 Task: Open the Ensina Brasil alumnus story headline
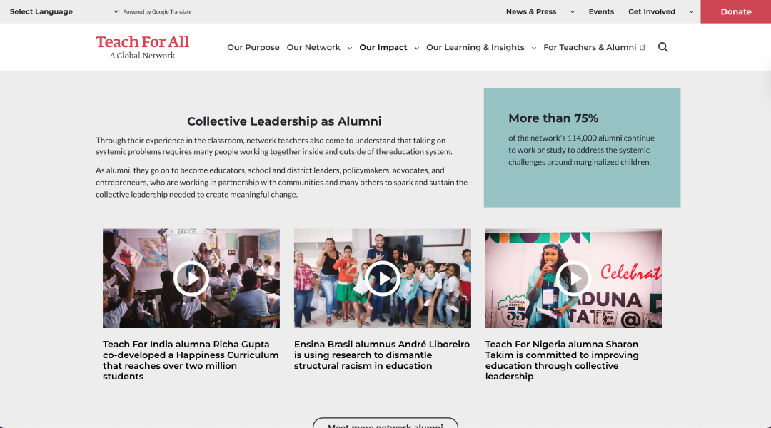point(382,355)
